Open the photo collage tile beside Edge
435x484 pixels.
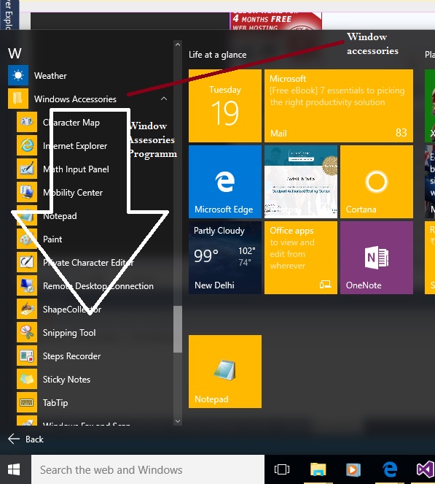[x=301, y=182]
